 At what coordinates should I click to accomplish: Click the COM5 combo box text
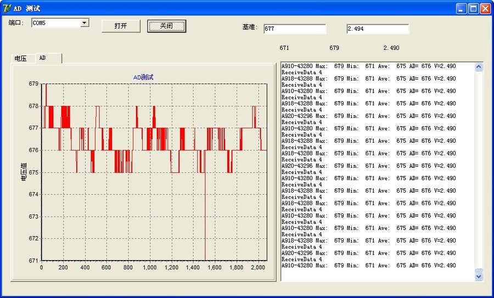[55, 23]
